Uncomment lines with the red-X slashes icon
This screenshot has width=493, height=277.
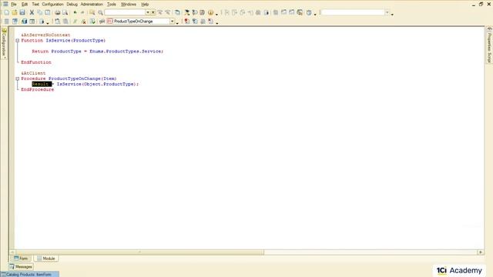click(x=83, y=22)
